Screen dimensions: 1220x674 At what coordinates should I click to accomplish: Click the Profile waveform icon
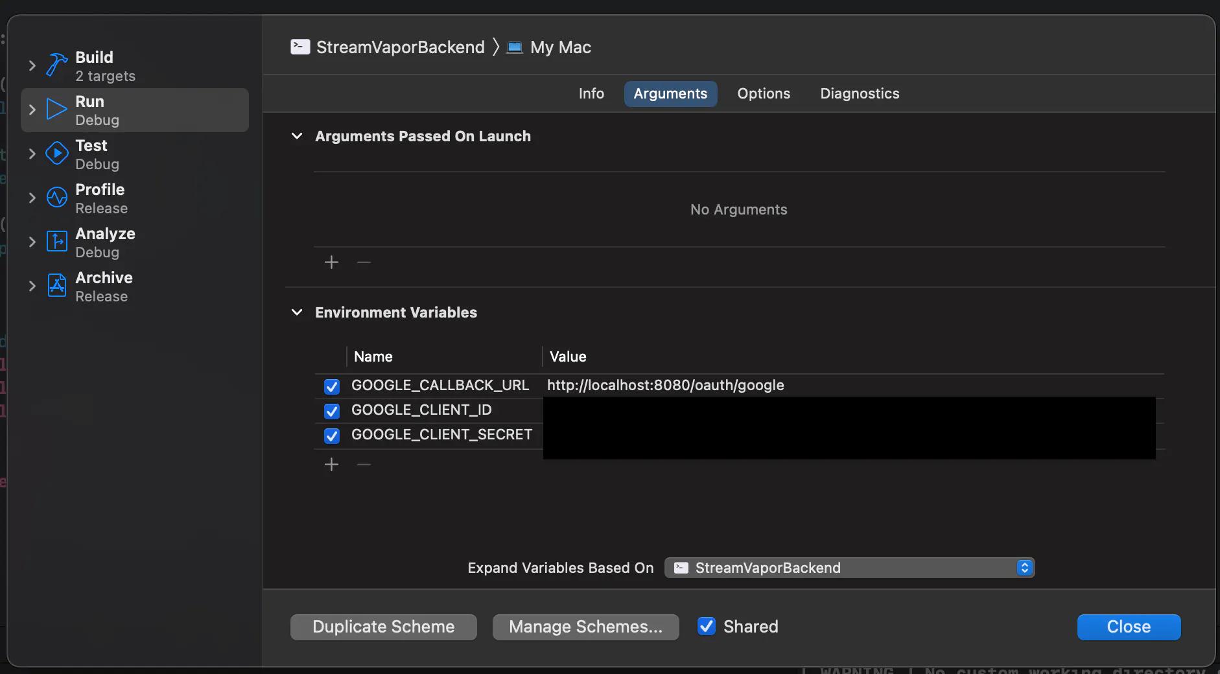[x=57, y=197]
